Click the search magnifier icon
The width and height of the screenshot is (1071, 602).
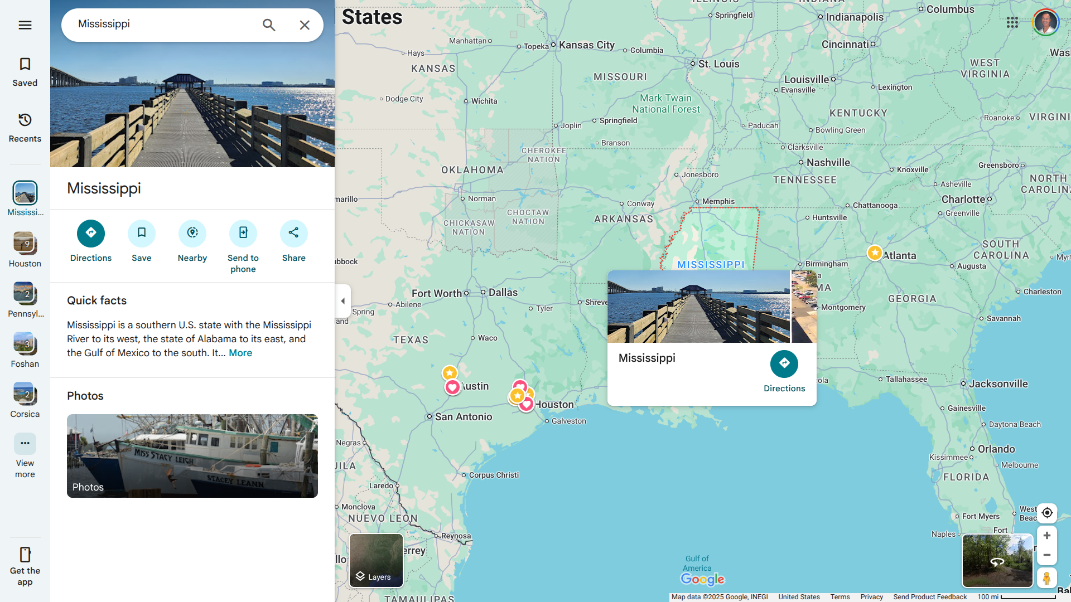(269, 25)
